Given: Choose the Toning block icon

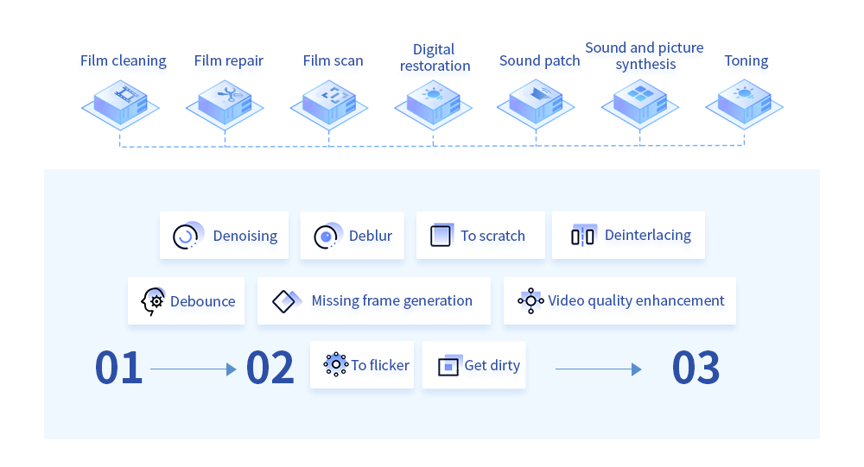Looking at the screenshot, I should click(x=744, y=103).
